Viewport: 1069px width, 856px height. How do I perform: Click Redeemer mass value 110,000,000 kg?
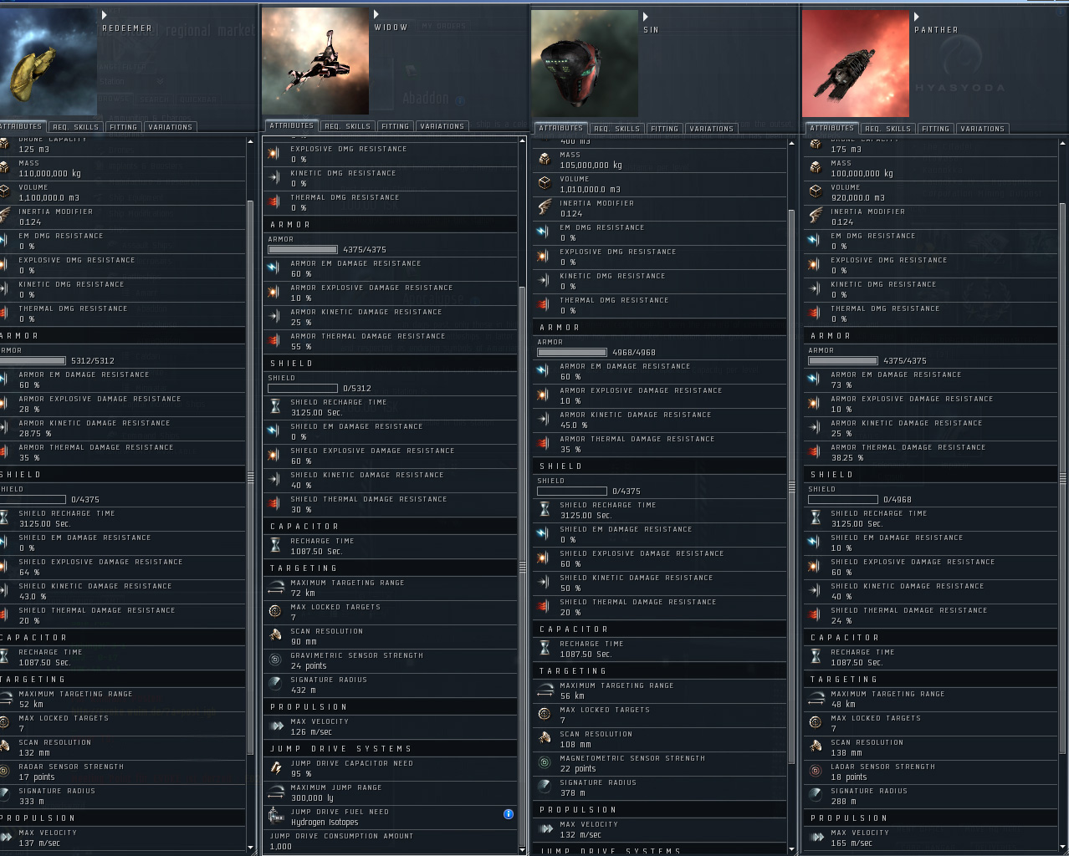tap(50, 174)
